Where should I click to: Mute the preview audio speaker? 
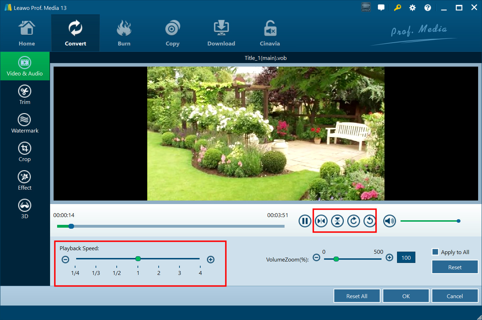[390, 221]
